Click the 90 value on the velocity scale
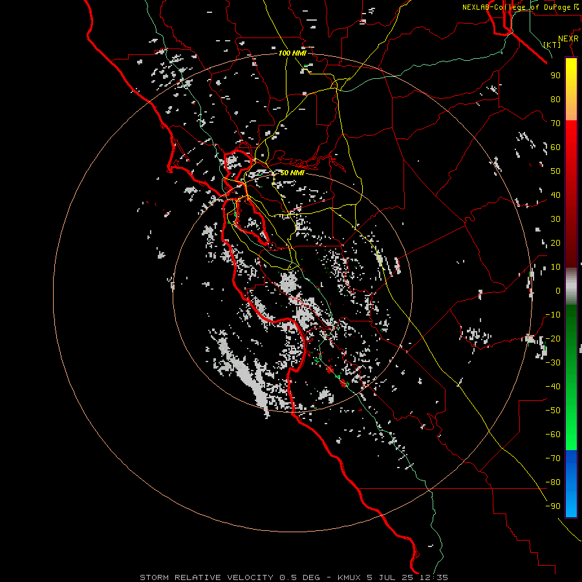The height and width of the screenshot is (582, 582). pos(555,76)
